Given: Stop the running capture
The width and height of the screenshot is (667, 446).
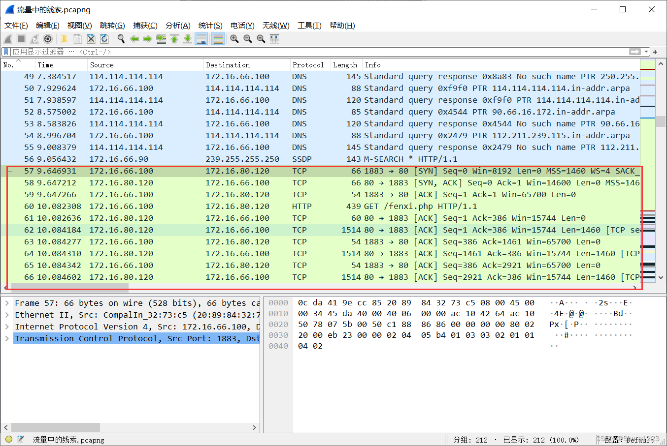Looking at the screenshot, I should (22, 39).
